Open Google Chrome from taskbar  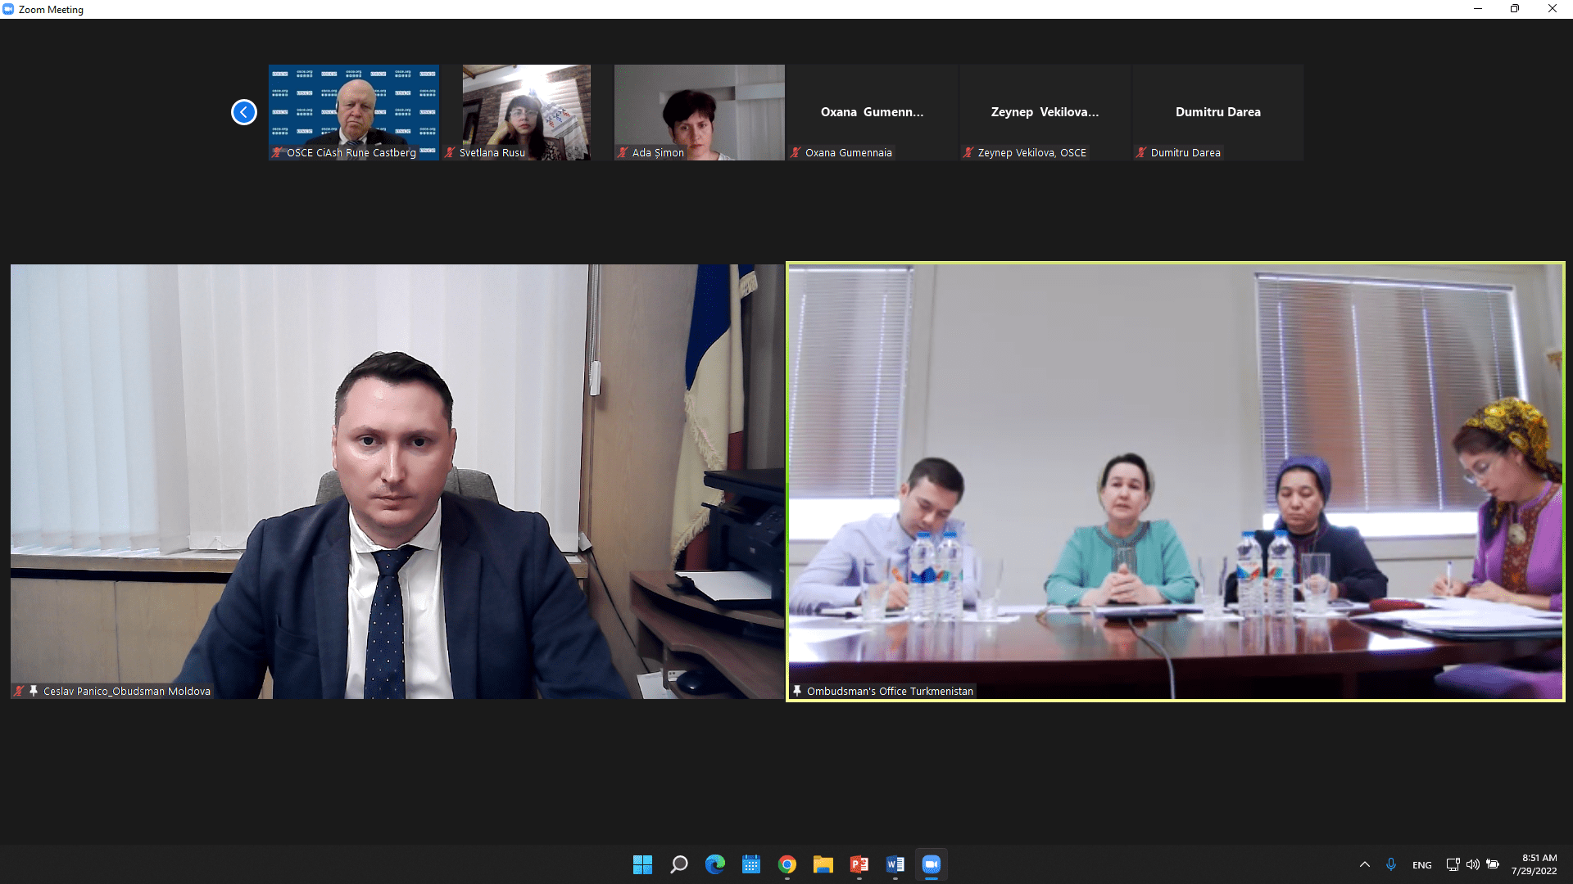click(x=786, y=864)
